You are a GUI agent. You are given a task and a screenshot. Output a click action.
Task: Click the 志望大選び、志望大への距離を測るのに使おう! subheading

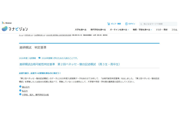click(x=40, y=73)
